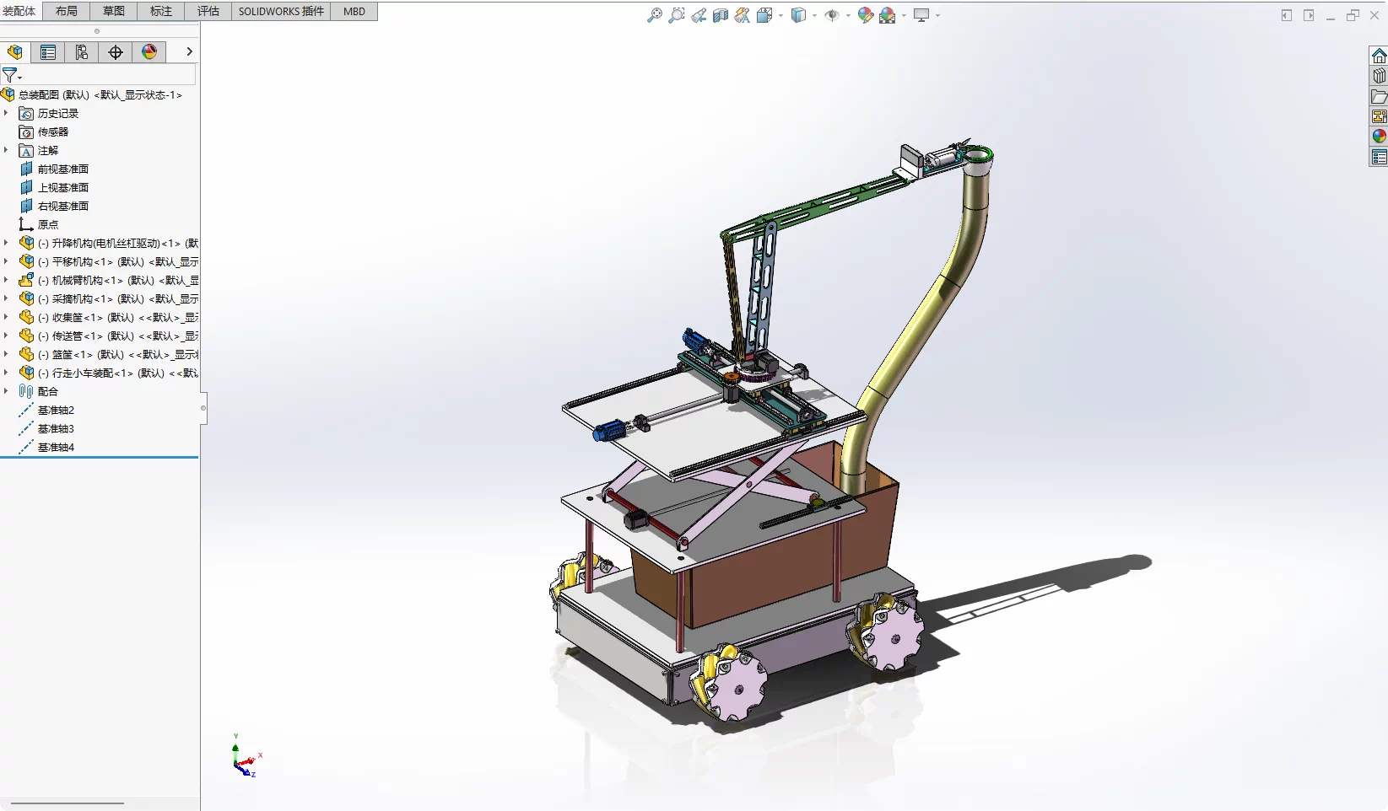Open the SOLIDWORKS Resources home icon
The image size is (1388, 811).
coord(1379,56)
